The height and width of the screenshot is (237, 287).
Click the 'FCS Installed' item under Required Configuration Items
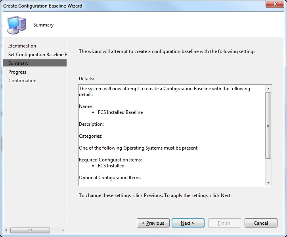111,166
